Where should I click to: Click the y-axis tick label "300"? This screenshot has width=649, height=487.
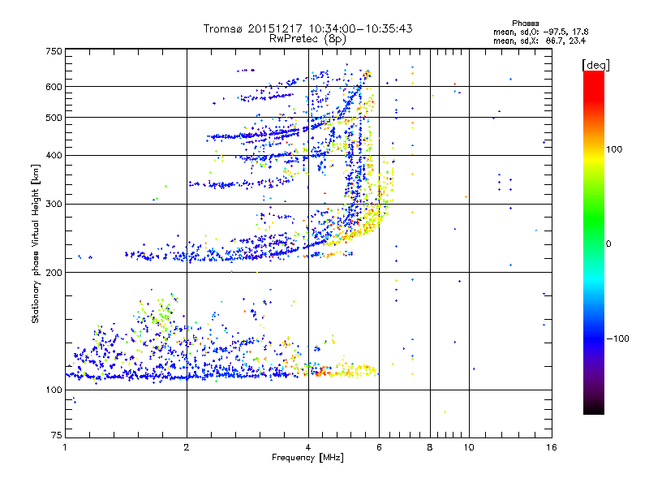54,205
